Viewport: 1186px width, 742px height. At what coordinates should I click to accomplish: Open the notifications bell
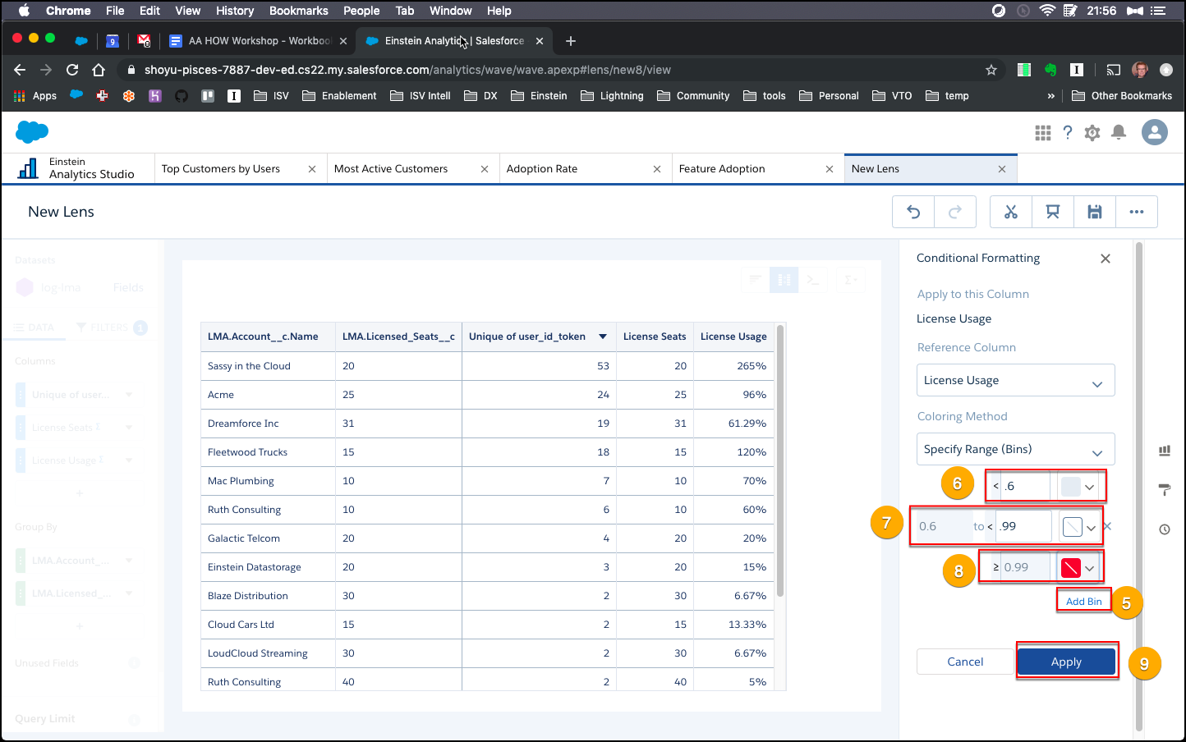[x=1119, y=132]
